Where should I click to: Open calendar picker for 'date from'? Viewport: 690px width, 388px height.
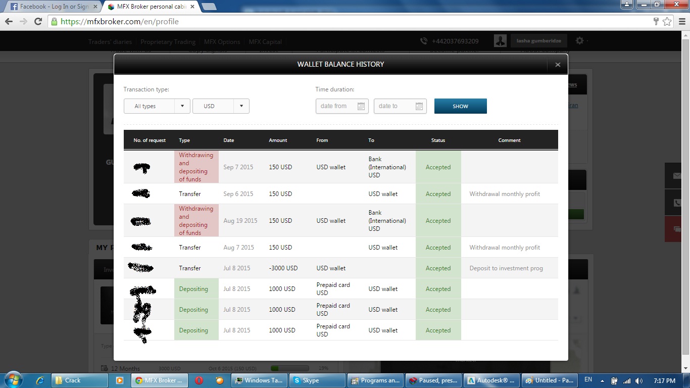tap(361, 106)
